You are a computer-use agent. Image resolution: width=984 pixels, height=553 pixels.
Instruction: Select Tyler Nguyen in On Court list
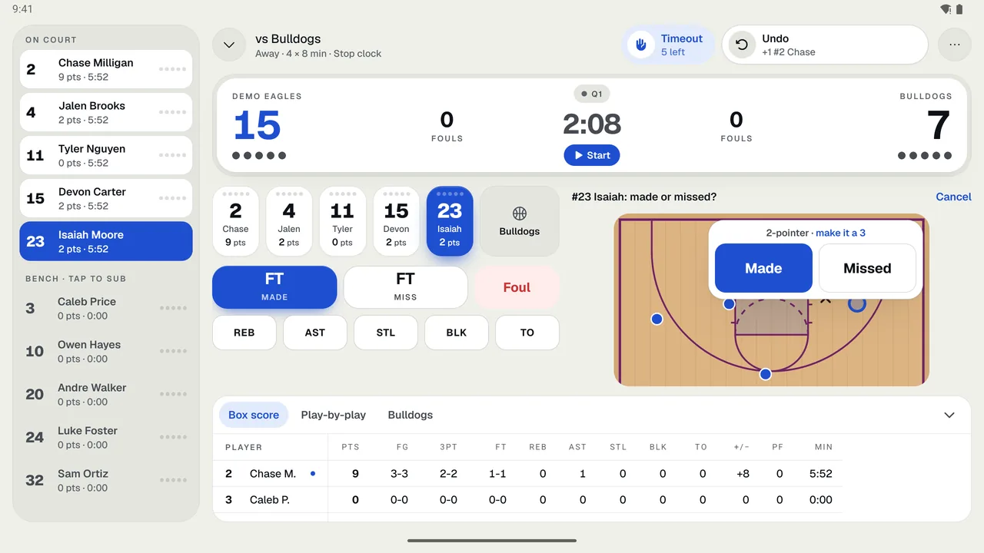pyautogui.click(x=106, y=155)
